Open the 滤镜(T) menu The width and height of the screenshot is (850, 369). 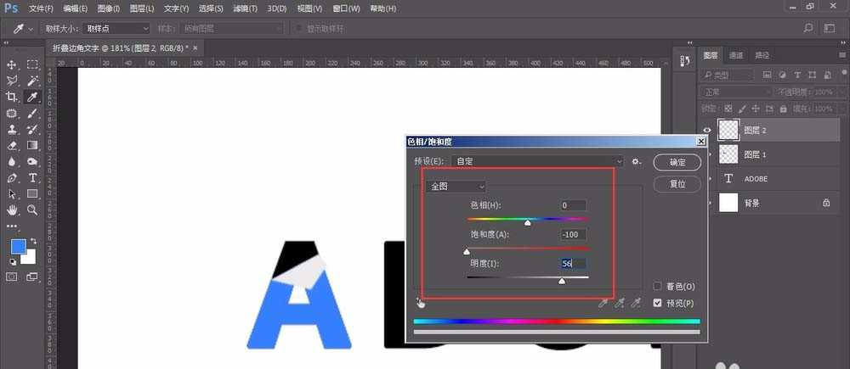245,8
